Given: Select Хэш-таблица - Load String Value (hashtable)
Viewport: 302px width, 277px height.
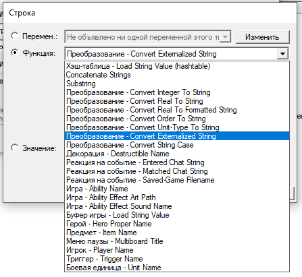Looking at the screenshot, I should [177, 66].
